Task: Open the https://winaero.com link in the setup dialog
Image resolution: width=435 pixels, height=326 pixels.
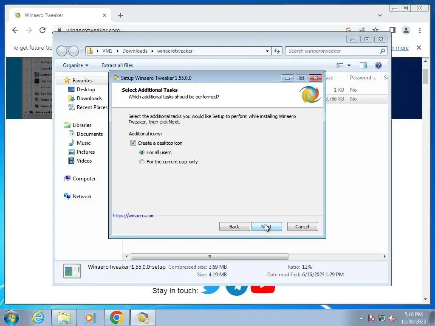Action: pyautogui.click(x=133, y=216)
